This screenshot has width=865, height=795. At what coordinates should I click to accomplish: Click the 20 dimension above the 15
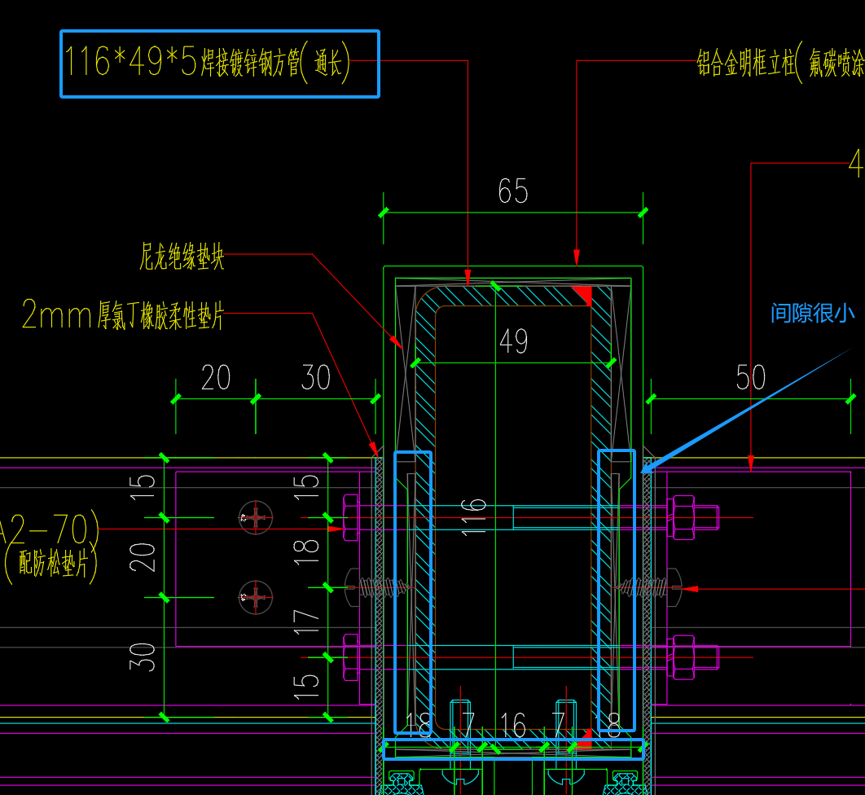pyautogui.click(x=216, y=378)
